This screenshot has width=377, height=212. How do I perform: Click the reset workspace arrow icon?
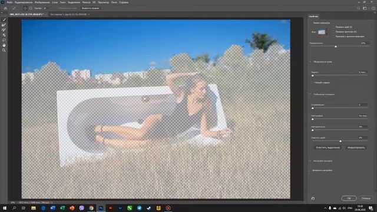pos(313,198)
